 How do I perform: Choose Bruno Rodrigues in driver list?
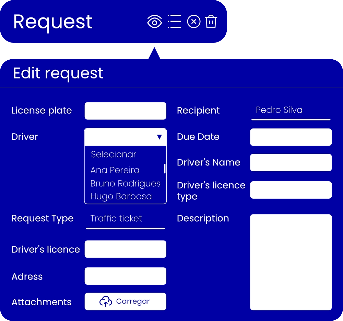click(x=125, y=184)
